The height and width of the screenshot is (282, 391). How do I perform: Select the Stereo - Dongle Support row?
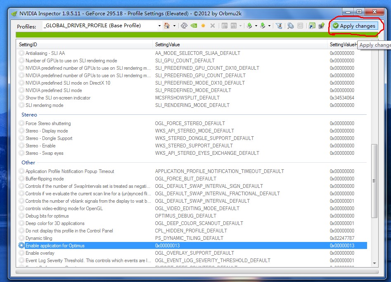(x=192, y=138)
